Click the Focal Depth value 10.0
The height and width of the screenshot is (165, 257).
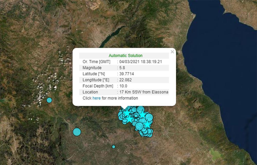coord(123,86)
